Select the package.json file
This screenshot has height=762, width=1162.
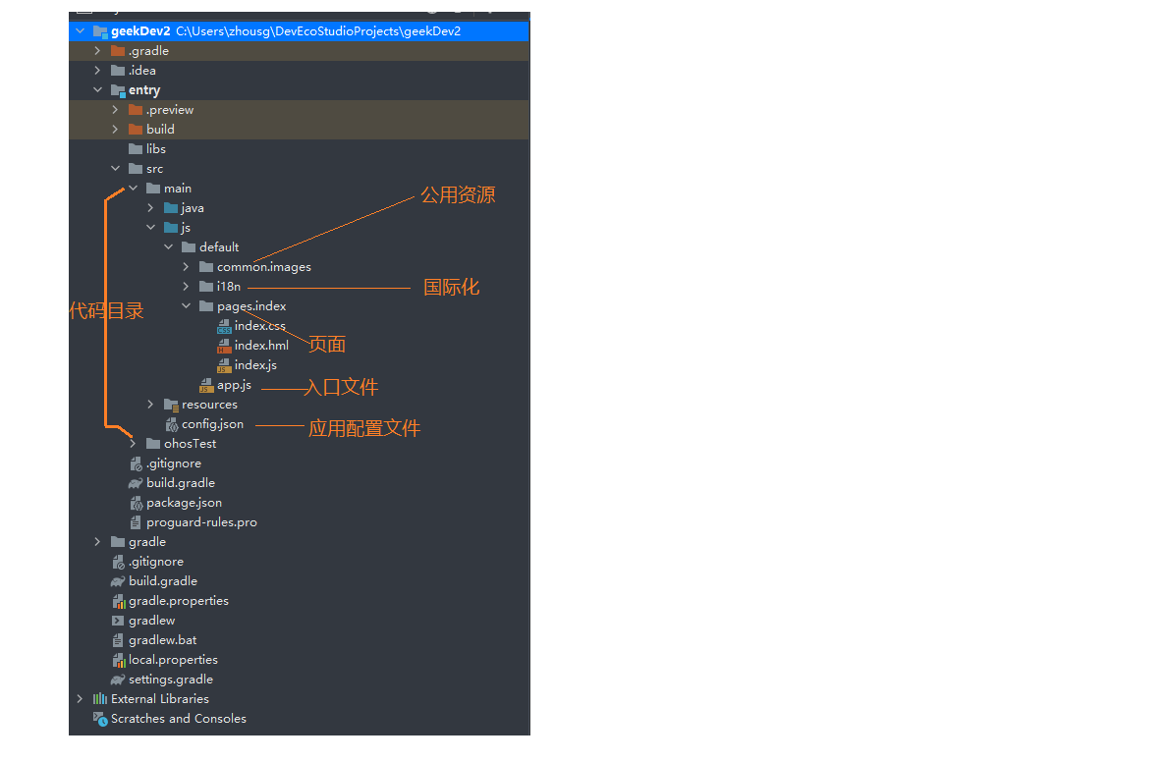point(184,503)
